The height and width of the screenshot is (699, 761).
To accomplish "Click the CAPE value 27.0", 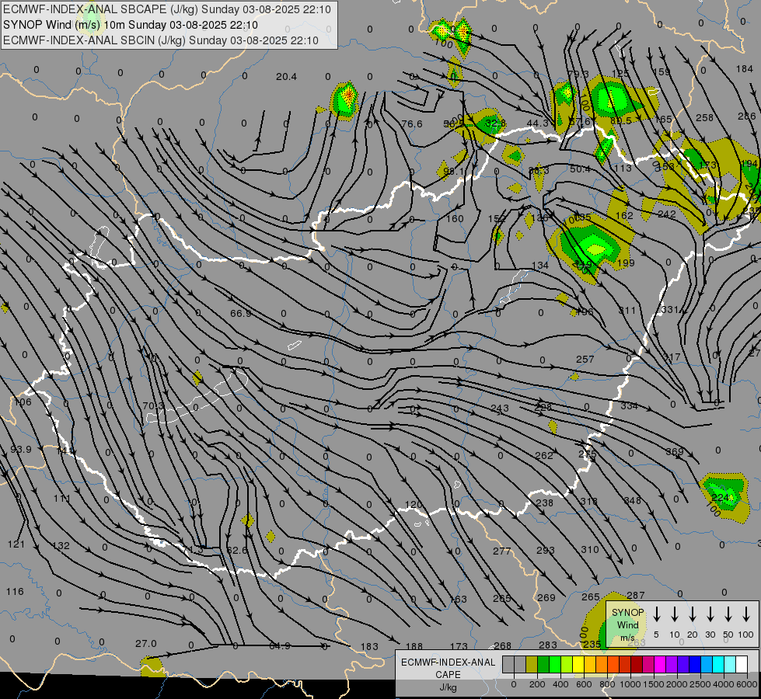I will coord(145,644).
